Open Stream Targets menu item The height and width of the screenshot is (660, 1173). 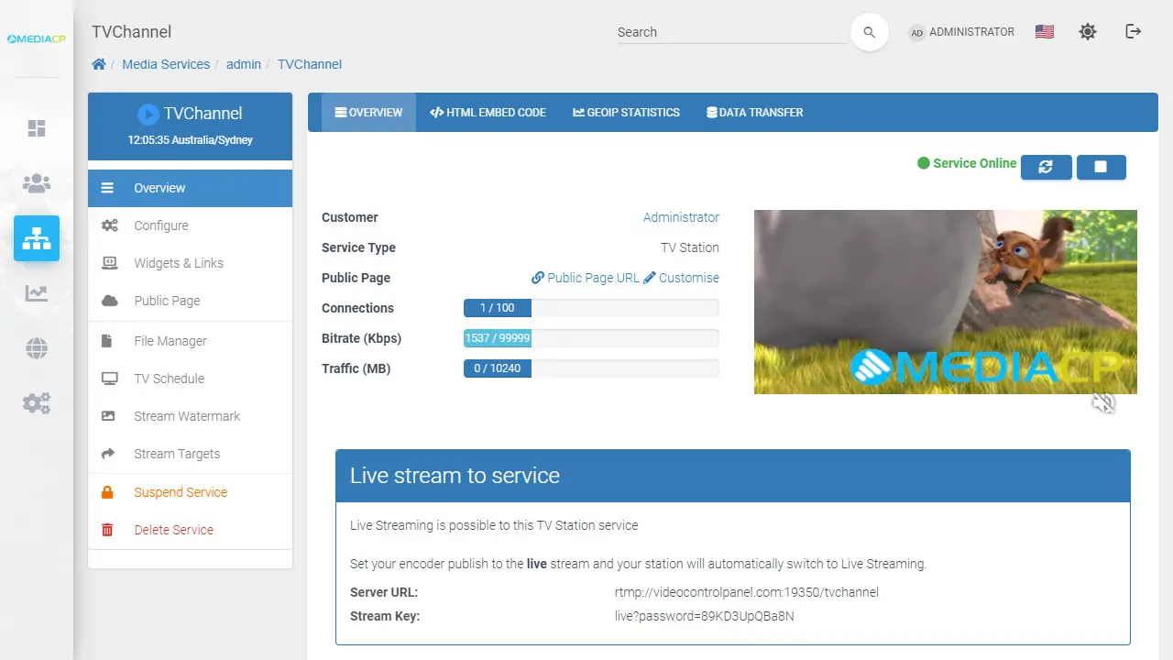pyautogui.click(x=190, y=454)
